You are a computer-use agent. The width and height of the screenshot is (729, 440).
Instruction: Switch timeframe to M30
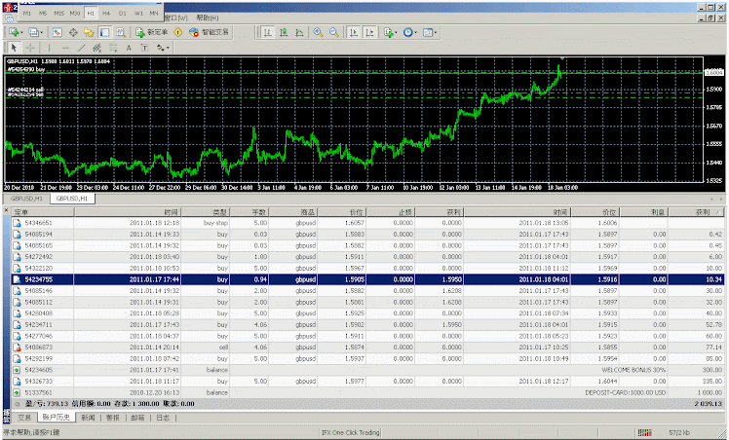(x=75, y=13)
